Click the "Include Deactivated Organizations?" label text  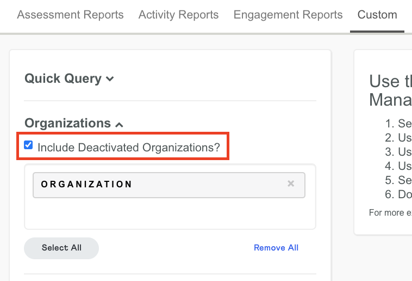point(128,147)
